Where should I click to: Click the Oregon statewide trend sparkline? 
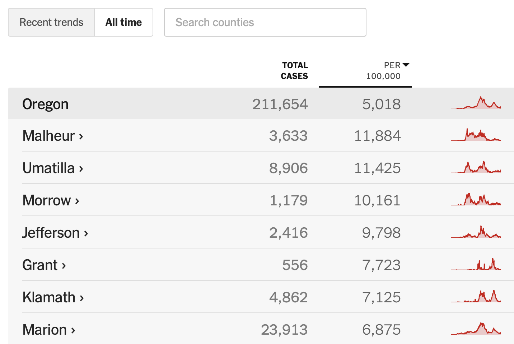tap(476, 103)
